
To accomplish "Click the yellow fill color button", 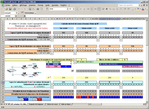I will click(x=138, y=9).
